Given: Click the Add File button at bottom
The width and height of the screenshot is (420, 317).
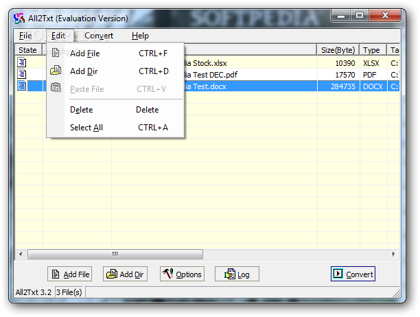Looking at the screenshot, I should tap(69, 274).
